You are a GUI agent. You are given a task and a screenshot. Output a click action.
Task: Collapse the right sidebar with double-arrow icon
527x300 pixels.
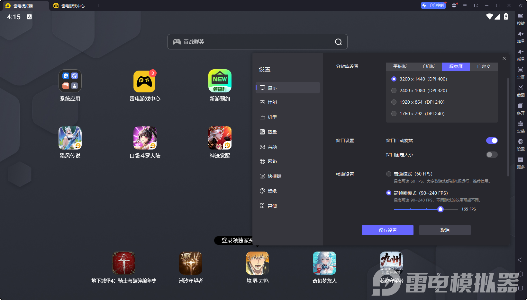(x=521, y=5)
